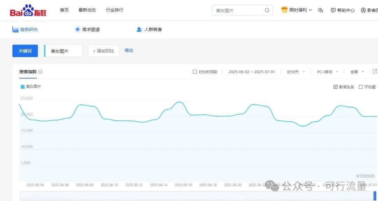Open the PC+移动 device dropdown
This screenshot has height=201, width=378.
(x=327, y=72)
